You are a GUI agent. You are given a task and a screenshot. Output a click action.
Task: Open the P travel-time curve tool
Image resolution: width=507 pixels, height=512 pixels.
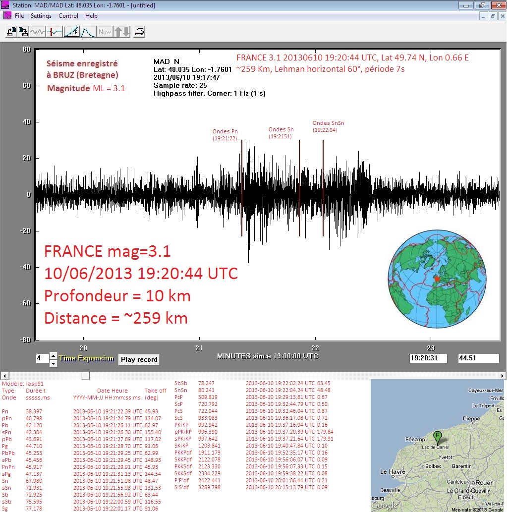(x=71, y=32)
